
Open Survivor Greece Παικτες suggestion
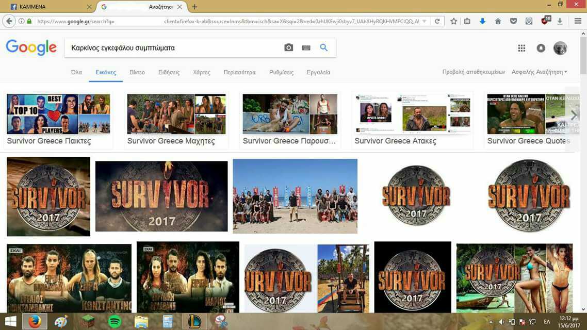pyautogui.click(x=58, y=120)
